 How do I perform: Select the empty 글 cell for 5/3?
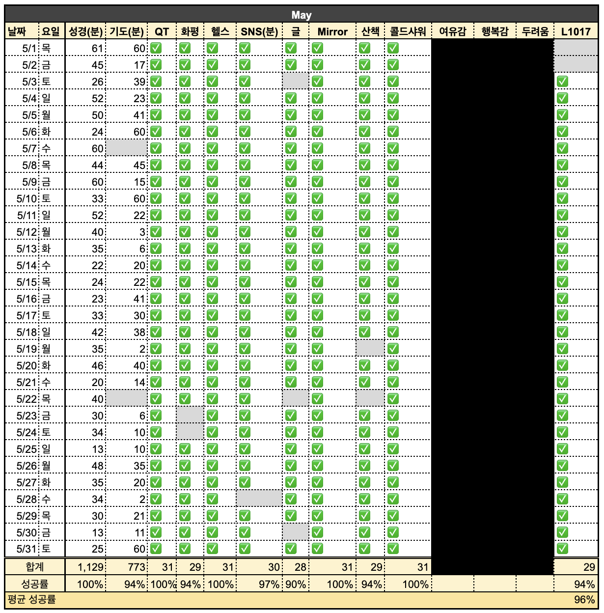point(296,82)
